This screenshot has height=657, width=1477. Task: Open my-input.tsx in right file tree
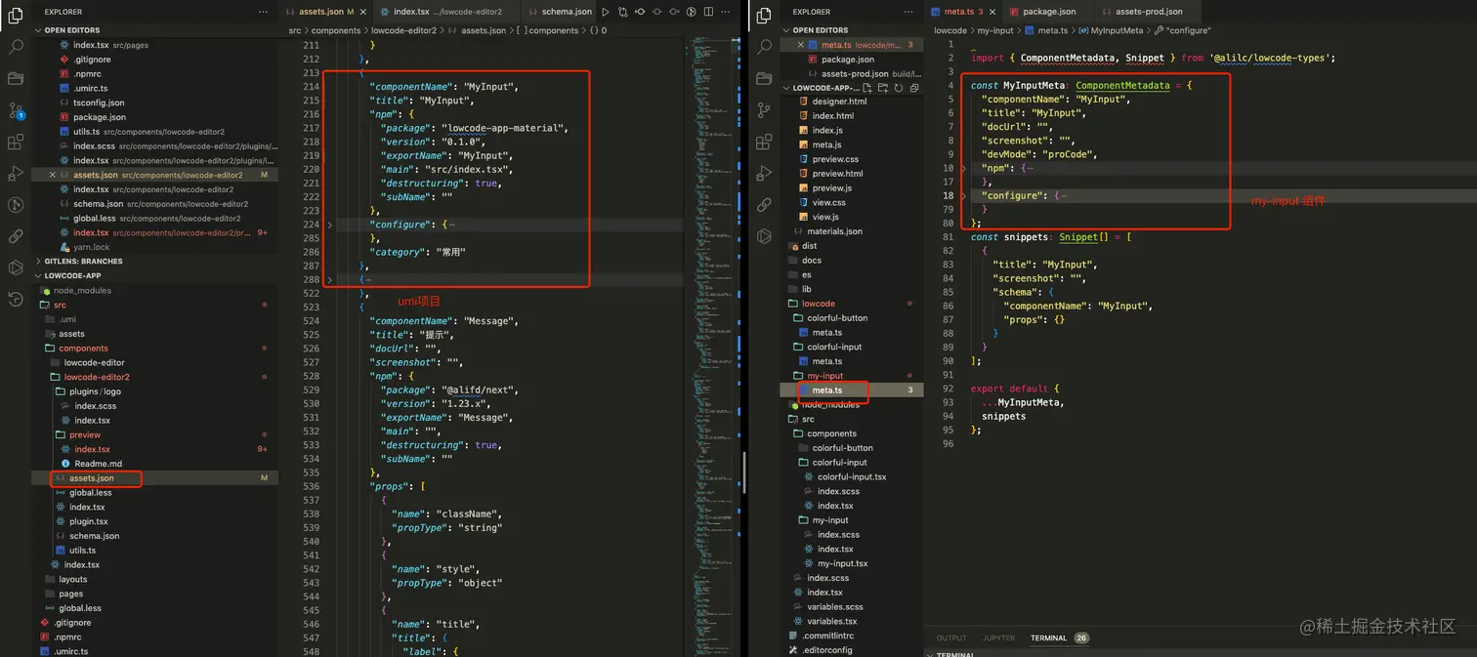tap(842, 563)
